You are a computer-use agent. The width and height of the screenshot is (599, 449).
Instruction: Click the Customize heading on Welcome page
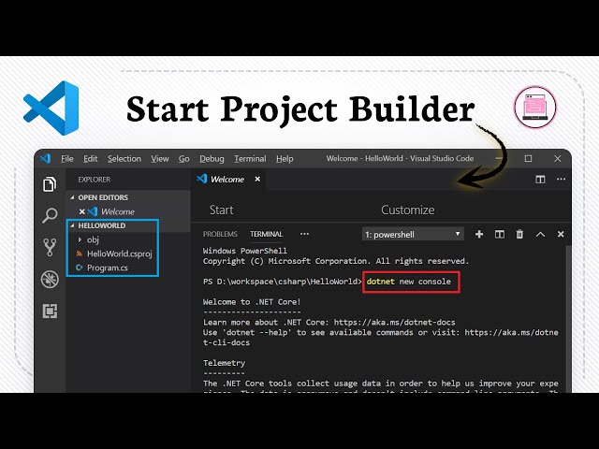click(408, 210)
